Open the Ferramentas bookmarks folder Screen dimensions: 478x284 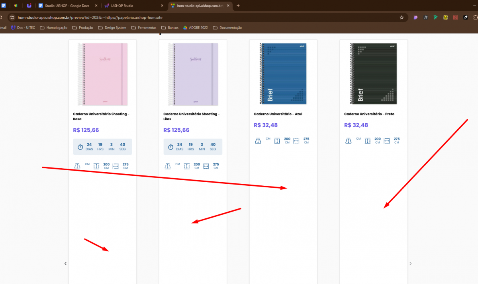tap(143, 28)
